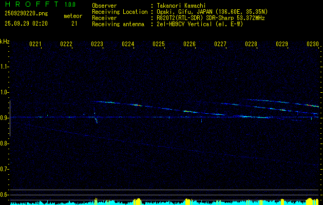This screenshot has height=205, width=323.
Task: Click time marker 0228
Action: click(251, 44)
